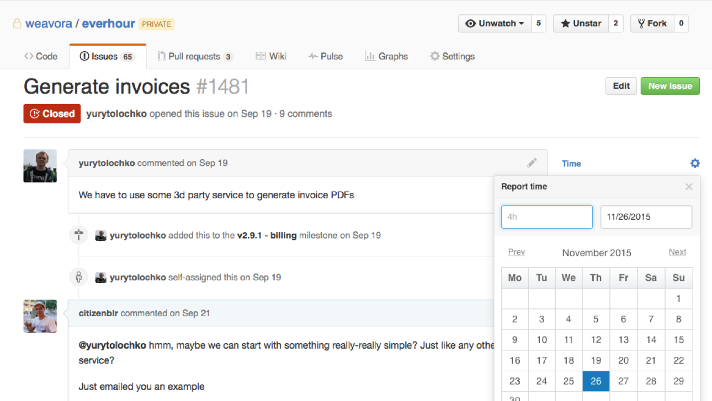This screenshot has height=401, width=712.
Task: Select November 5 in calendar
Action: coord(596,319)
